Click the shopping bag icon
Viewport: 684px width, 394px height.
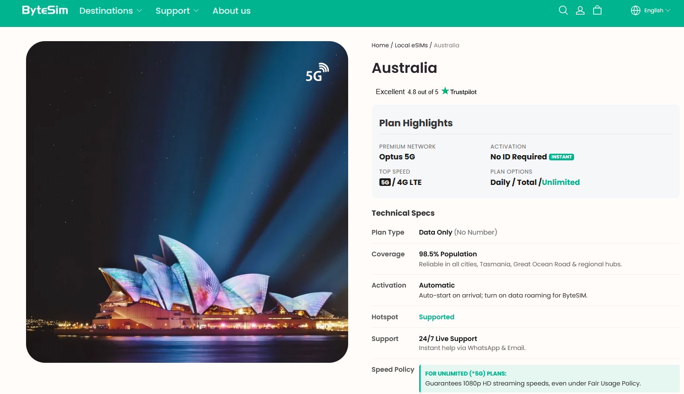(597, 10)
